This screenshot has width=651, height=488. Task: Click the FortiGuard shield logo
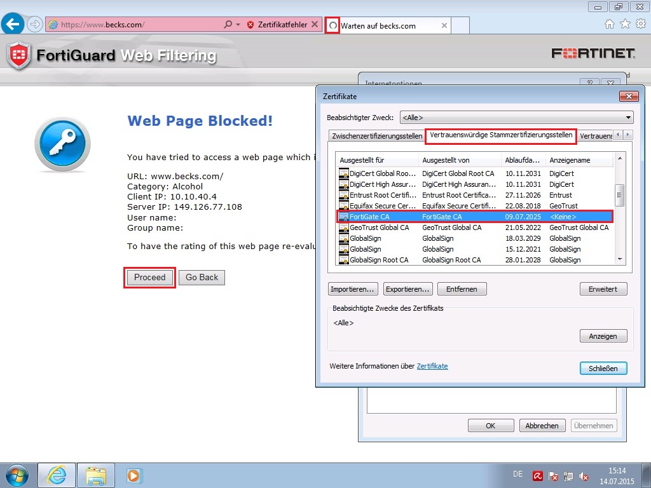[18, 55]
